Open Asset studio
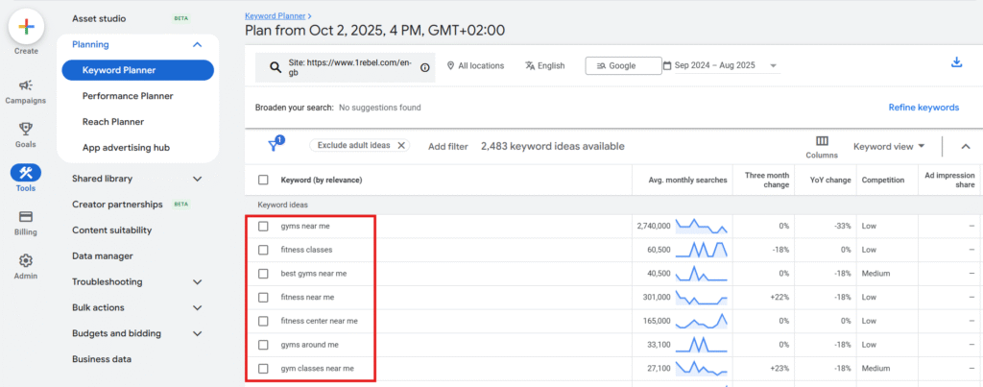 (x=99, y=19)
